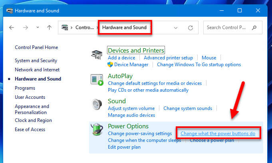Open System and Security category
Image resolution: width=272 pixels, height=163 pixels.
click(36, 61)
